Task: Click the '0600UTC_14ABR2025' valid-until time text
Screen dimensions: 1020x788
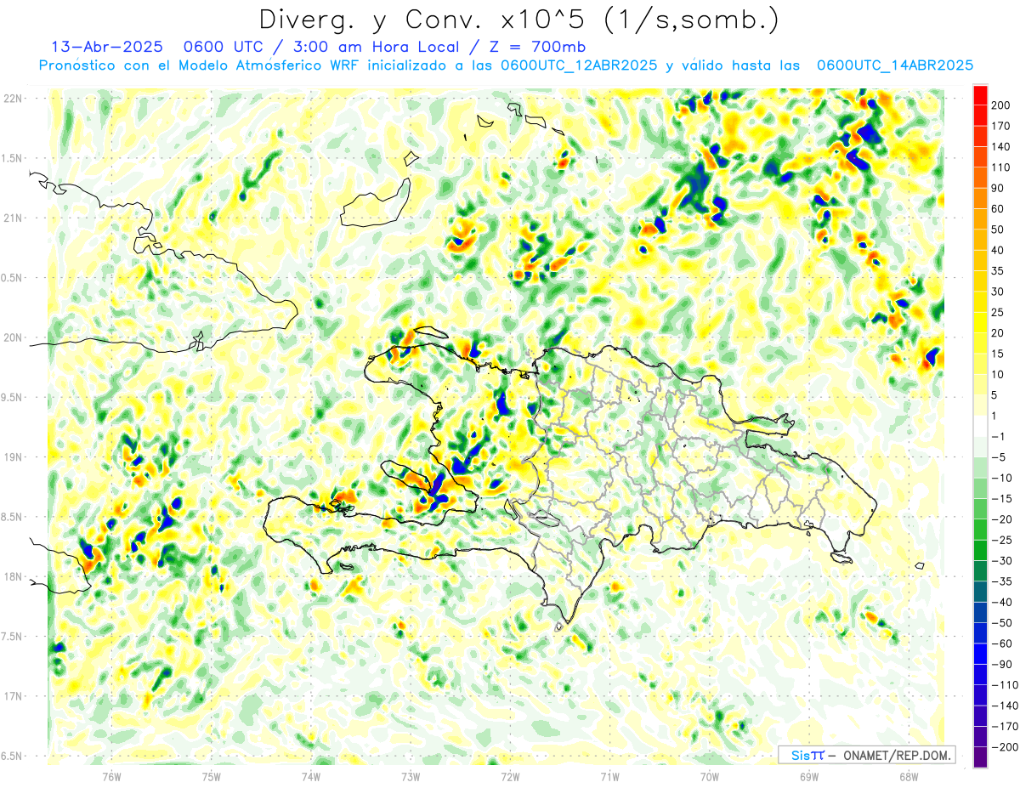Action: click(x=894, y=65)
